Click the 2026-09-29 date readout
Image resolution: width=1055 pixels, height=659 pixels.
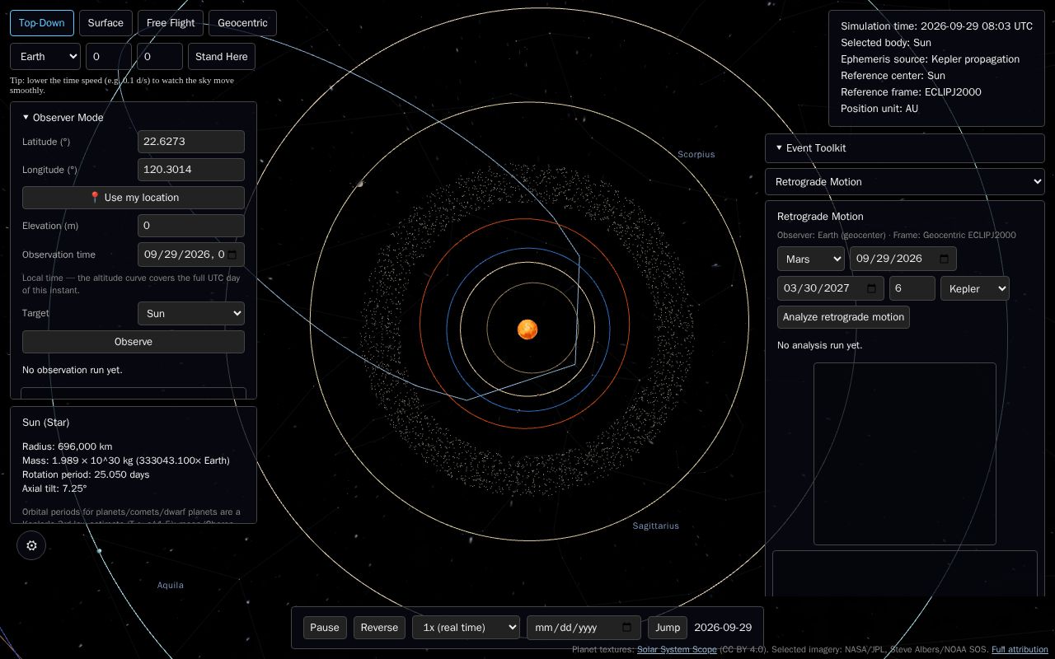[723, 628]
